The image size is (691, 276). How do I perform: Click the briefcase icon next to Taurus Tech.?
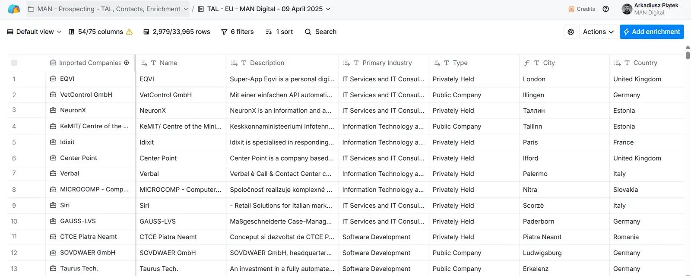tap(53, 268)
